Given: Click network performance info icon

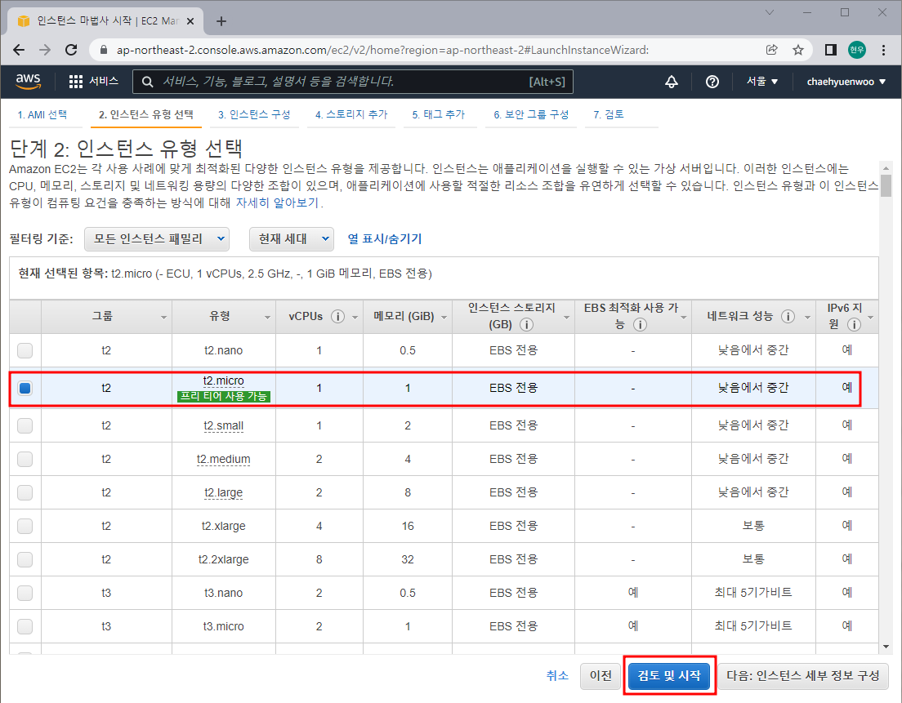Looking at the screenshot, I should pos(788,316).
